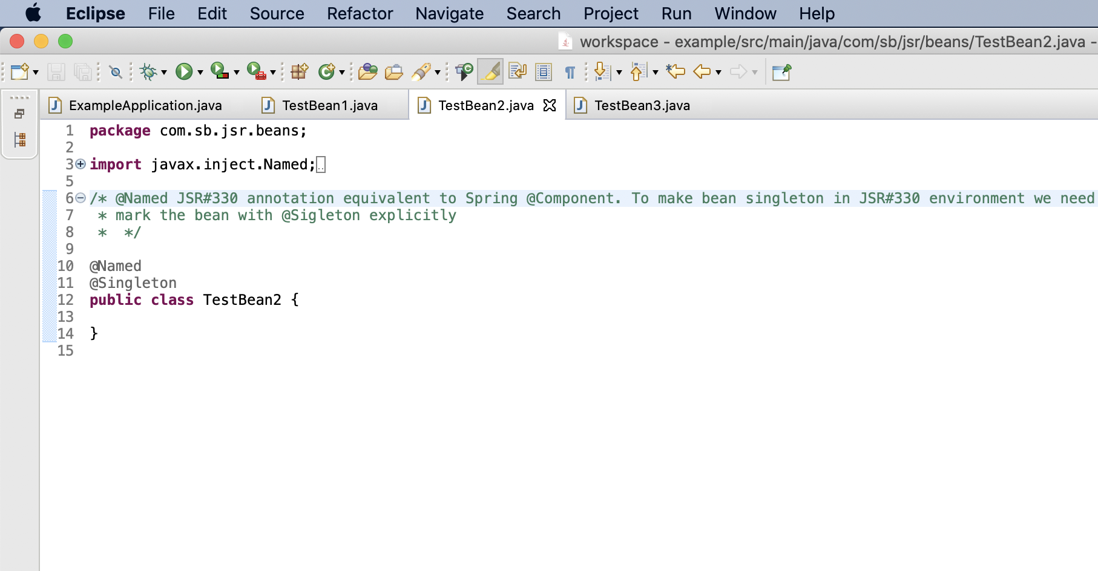Toggle Block Selection mode button

[544, 72]
